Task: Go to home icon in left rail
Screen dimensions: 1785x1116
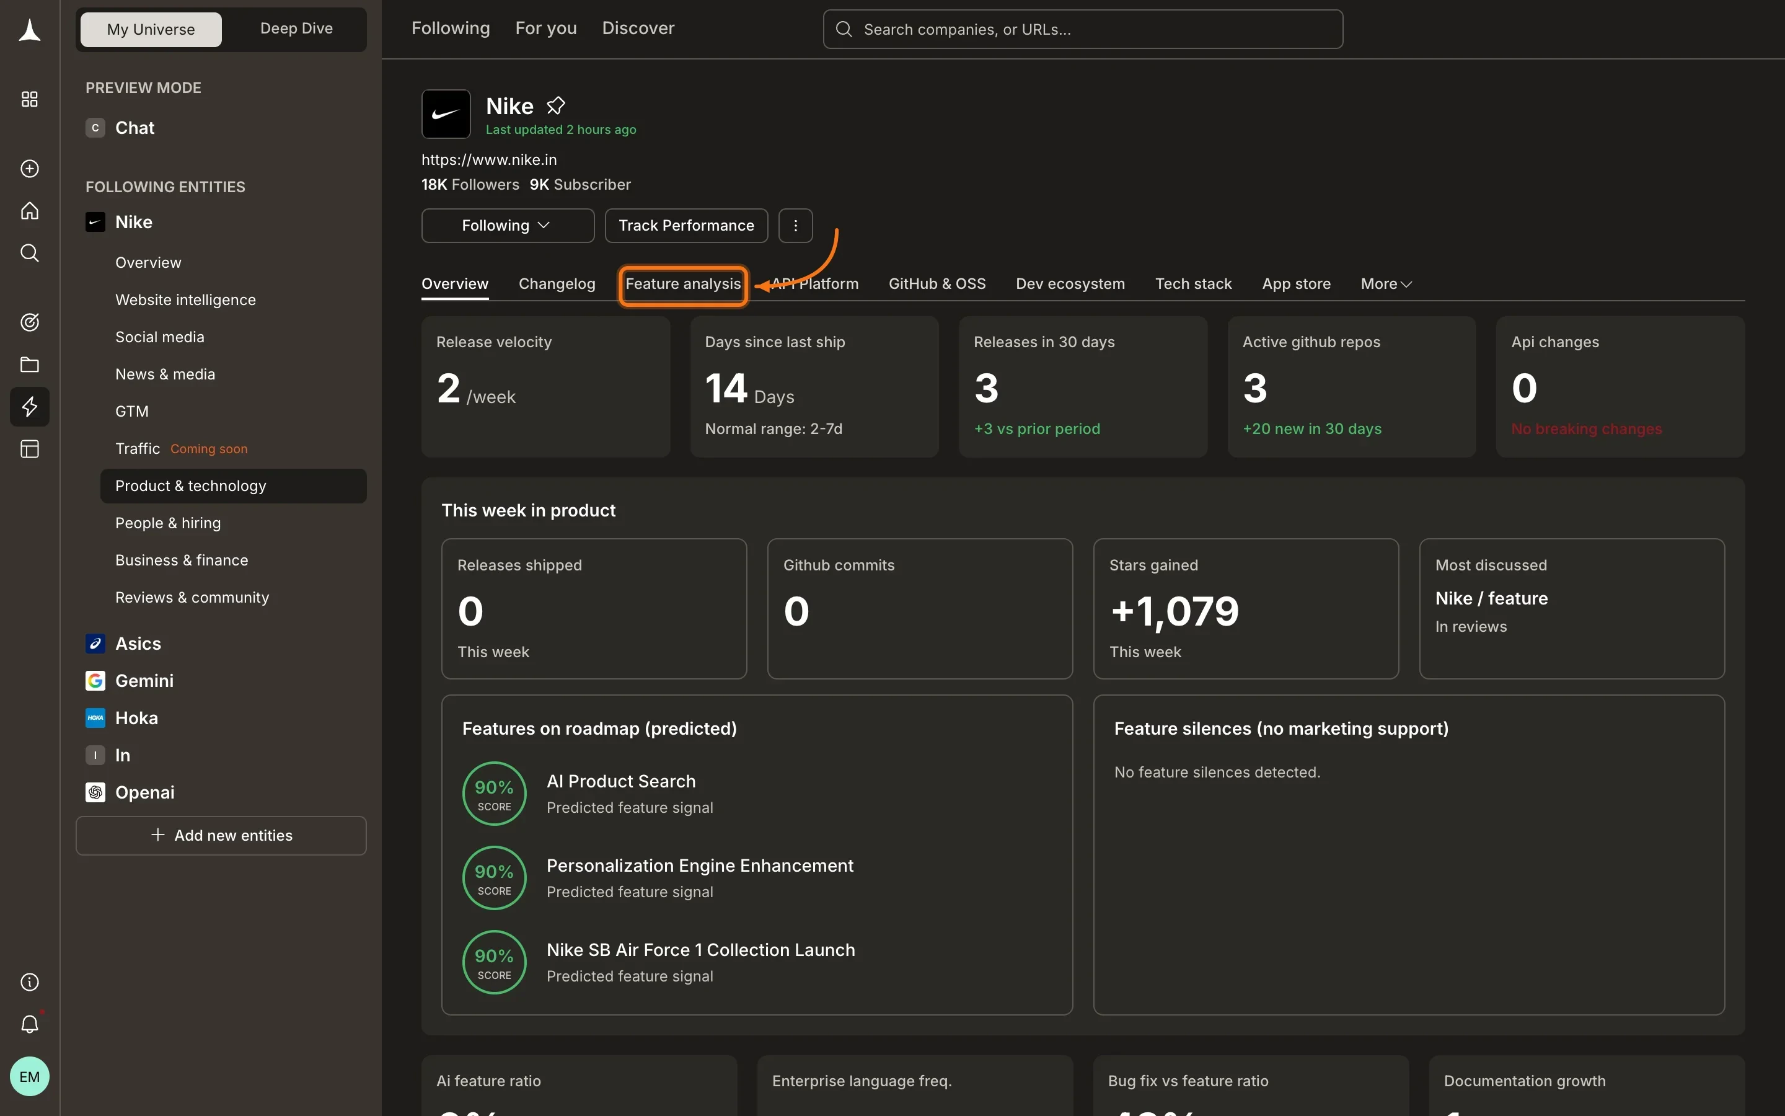Action: pos(30,211)
